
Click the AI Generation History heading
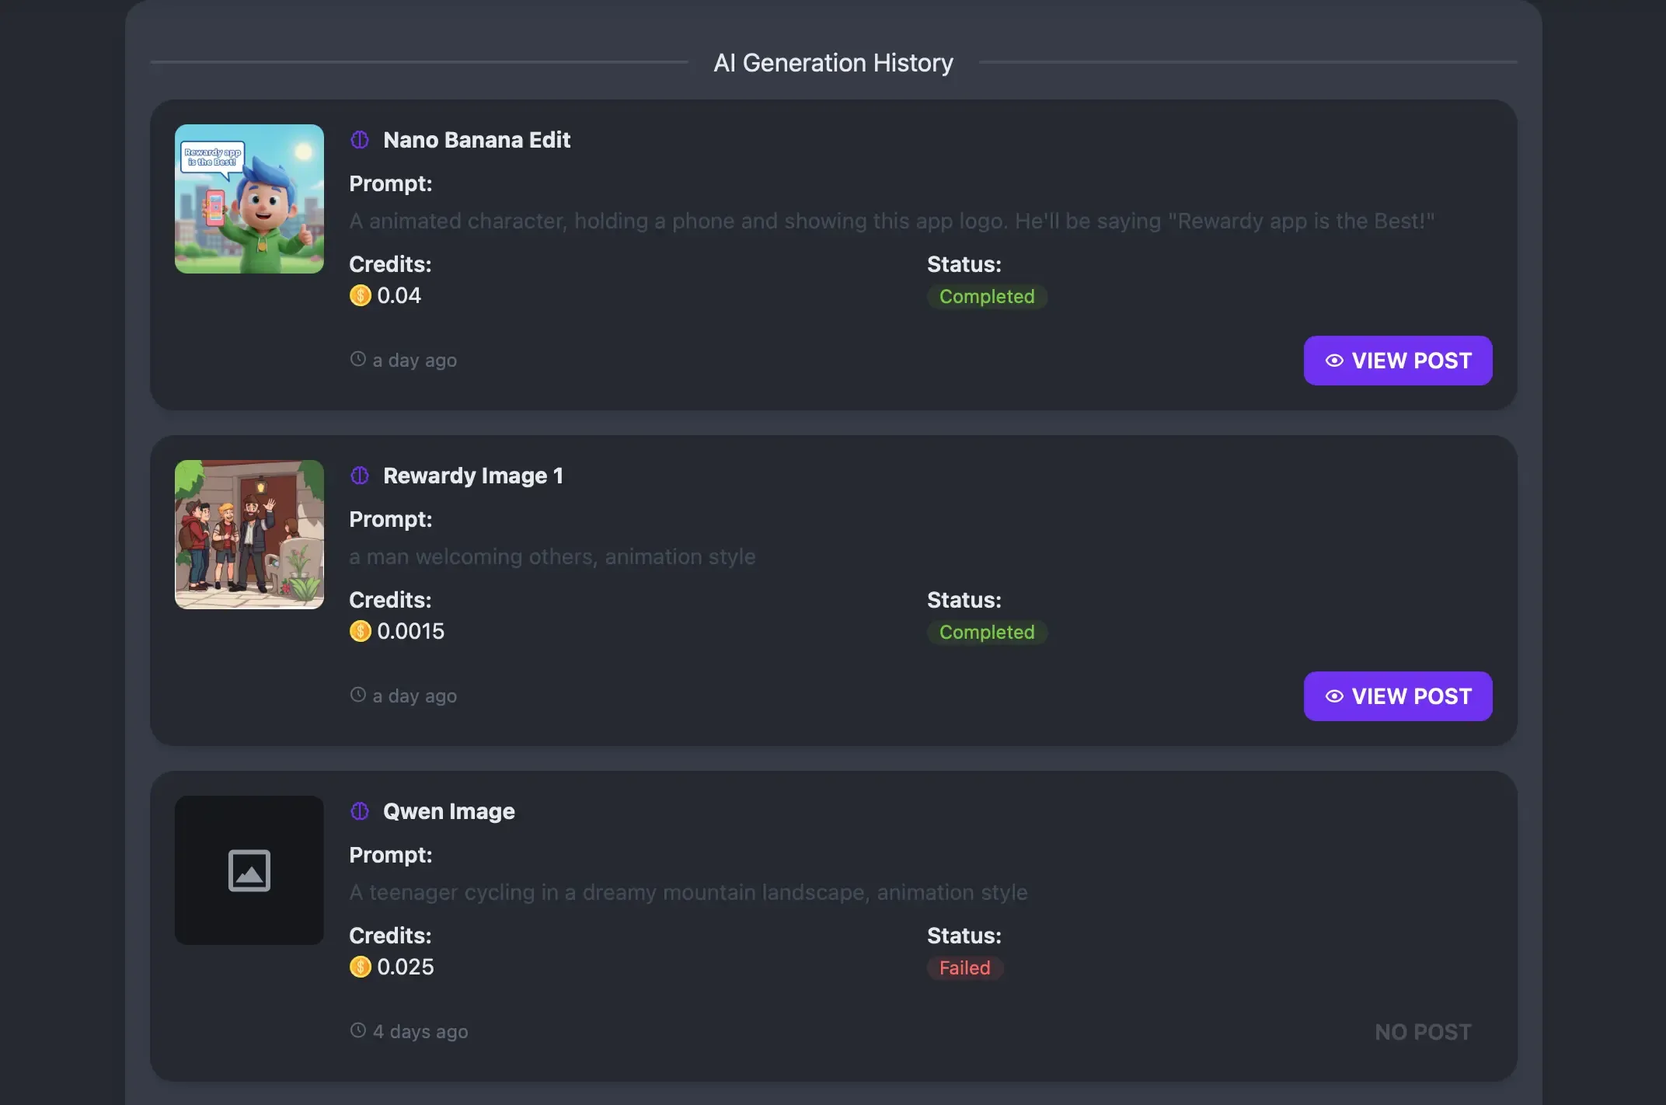tap(833, 62)
